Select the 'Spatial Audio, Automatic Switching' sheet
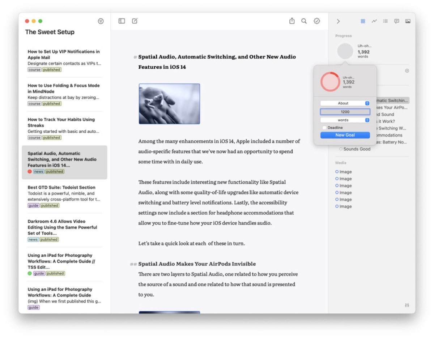434x338 pixels. [64, 163]
